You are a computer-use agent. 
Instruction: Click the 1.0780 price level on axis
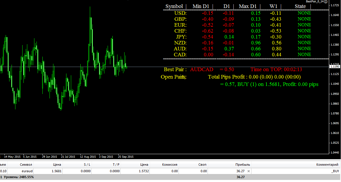tap(335, 113)
